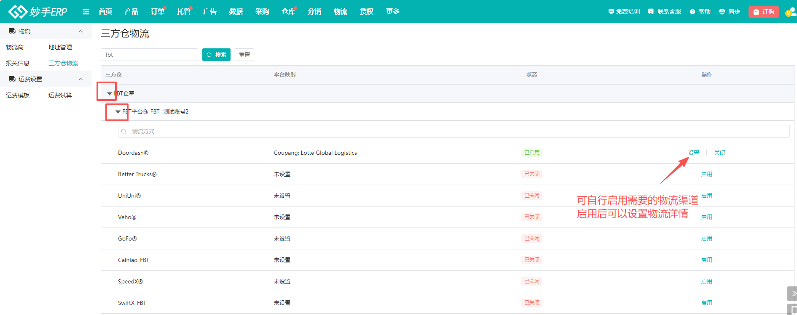Enable the Cainiao_FBT logistics channel
This screenshot has width=797, height=315.
[706, 260]
